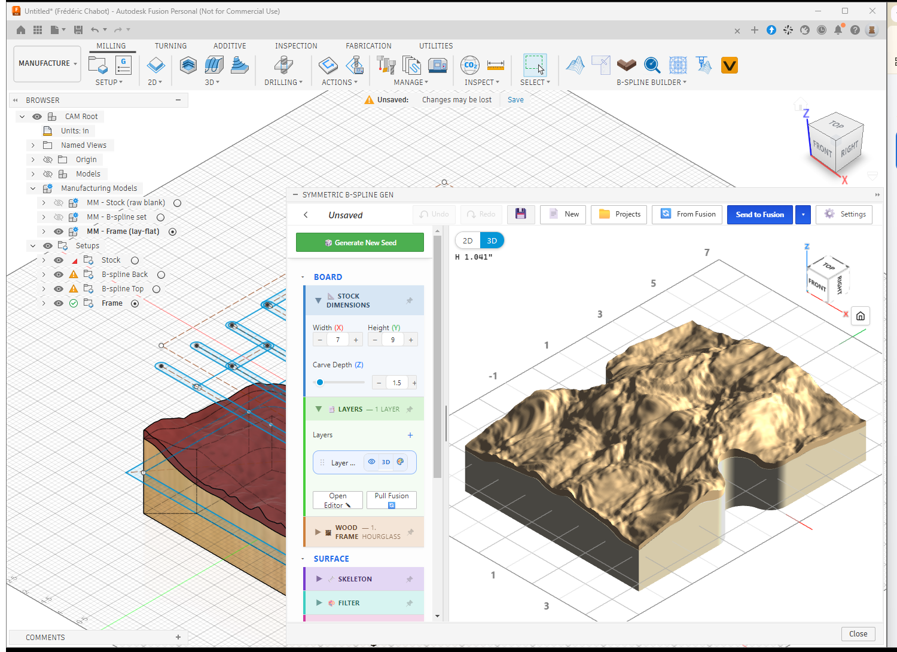Toggle visibility of B-spline Back setup
Image resolution: width=897 pixels, height=652 pixels.
tap(59, 275)
